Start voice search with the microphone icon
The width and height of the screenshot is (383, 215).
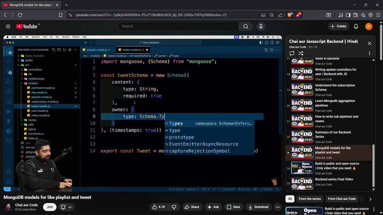[261, 26]
